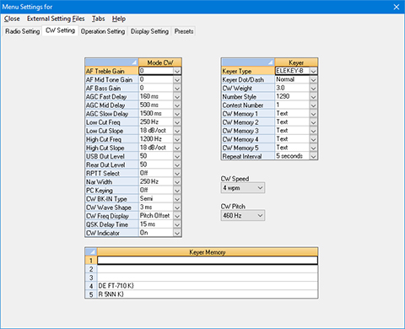Expand AF Treble Gain dropdown
Screen dimensions: 405x329
point(177,71)
